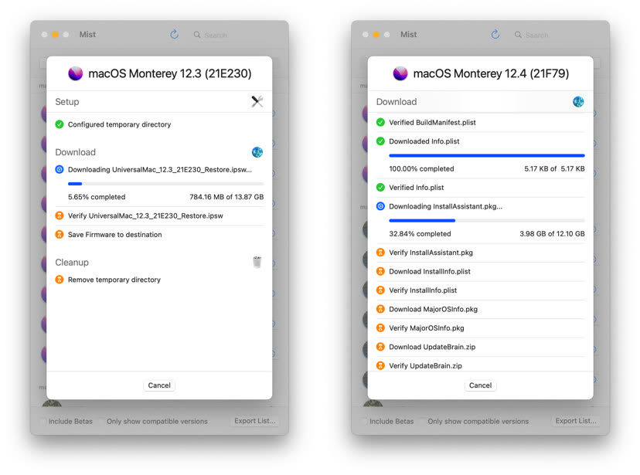This screenshot has width=640, height=475.
Task: Click the "784.16 MB of 13.87 GB" text
Action: point(226,197)
